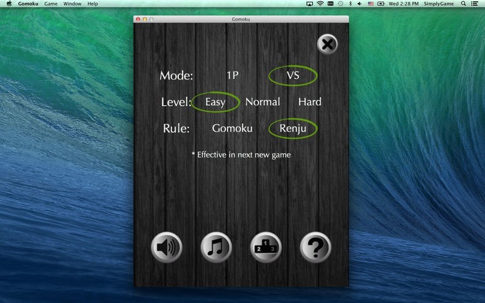Set difficulty level to Normal
The image size is (485, 303).
[263, 102]
